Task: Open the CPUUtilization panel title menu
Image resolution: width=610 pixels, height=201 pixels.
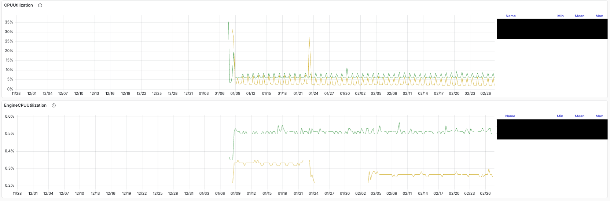Action: pos(18,5)
